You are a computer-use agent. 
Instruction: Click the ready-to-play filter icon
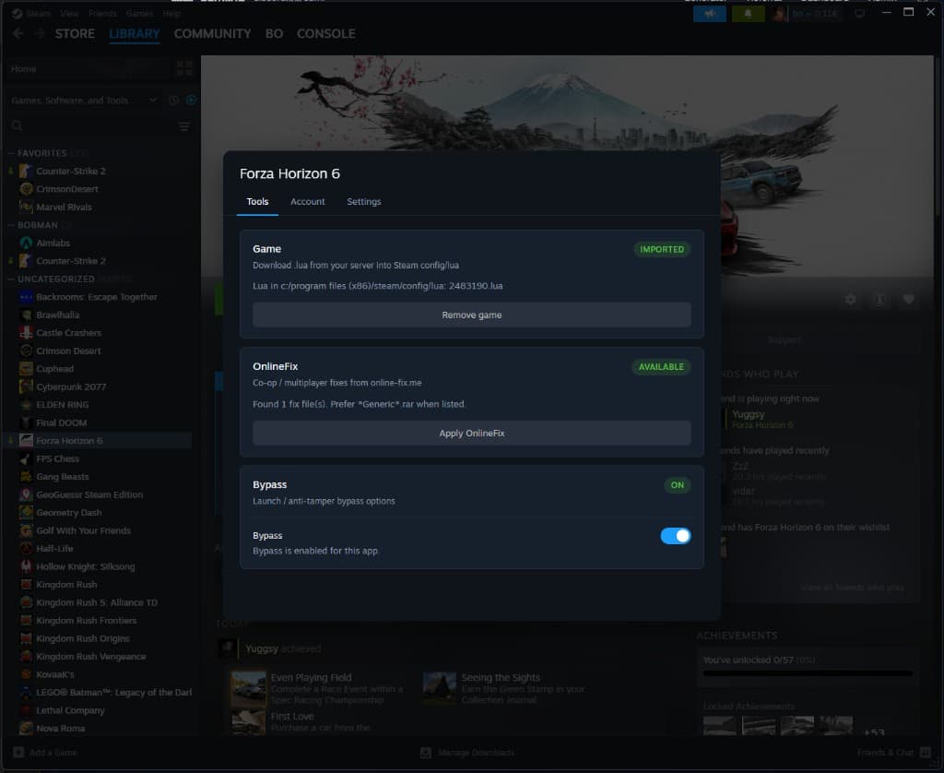tap(191, 100)
